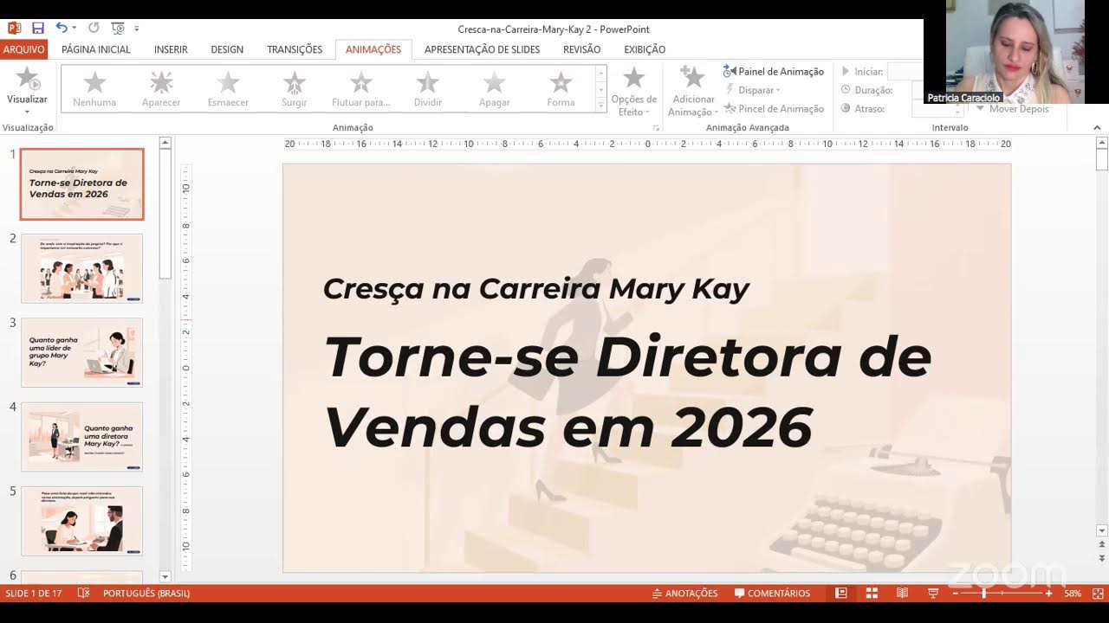
Task: Click the PowerPoint application icon in title bar
Action: pyautogui.click(x=14, y=29)
